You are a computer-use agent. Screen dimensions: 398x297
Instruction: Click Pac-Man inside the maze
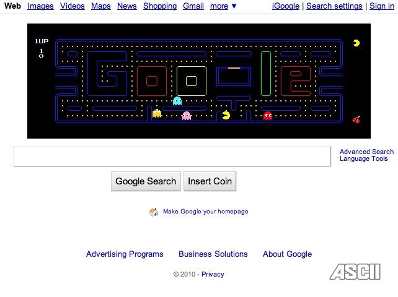[x=226, y=115]
